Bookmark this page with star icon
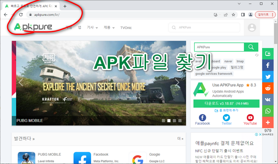Viewport: 278px width, 164px height. click(234, 15)
